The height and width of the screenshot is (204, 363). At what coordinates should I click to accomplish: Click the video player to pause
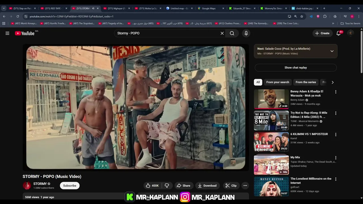[136, 108]
